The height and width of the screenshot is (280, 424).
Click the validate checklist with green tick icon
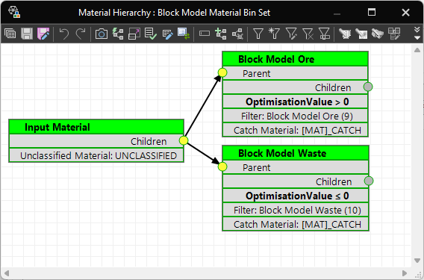[x=150, y=34]
